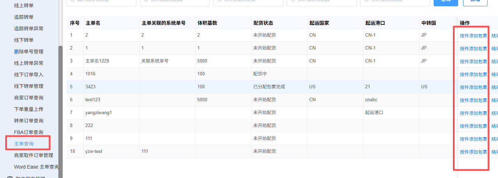Viewport: 498px width, 178px height.
Task: Click 按件添加包裹 for row yangziwang1
Action: (x=473, y=113)
